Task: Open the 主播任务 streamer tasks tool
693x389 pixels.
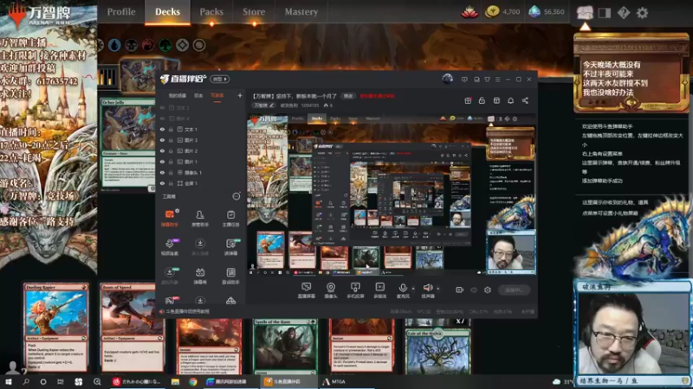Action: coord(230,218)
